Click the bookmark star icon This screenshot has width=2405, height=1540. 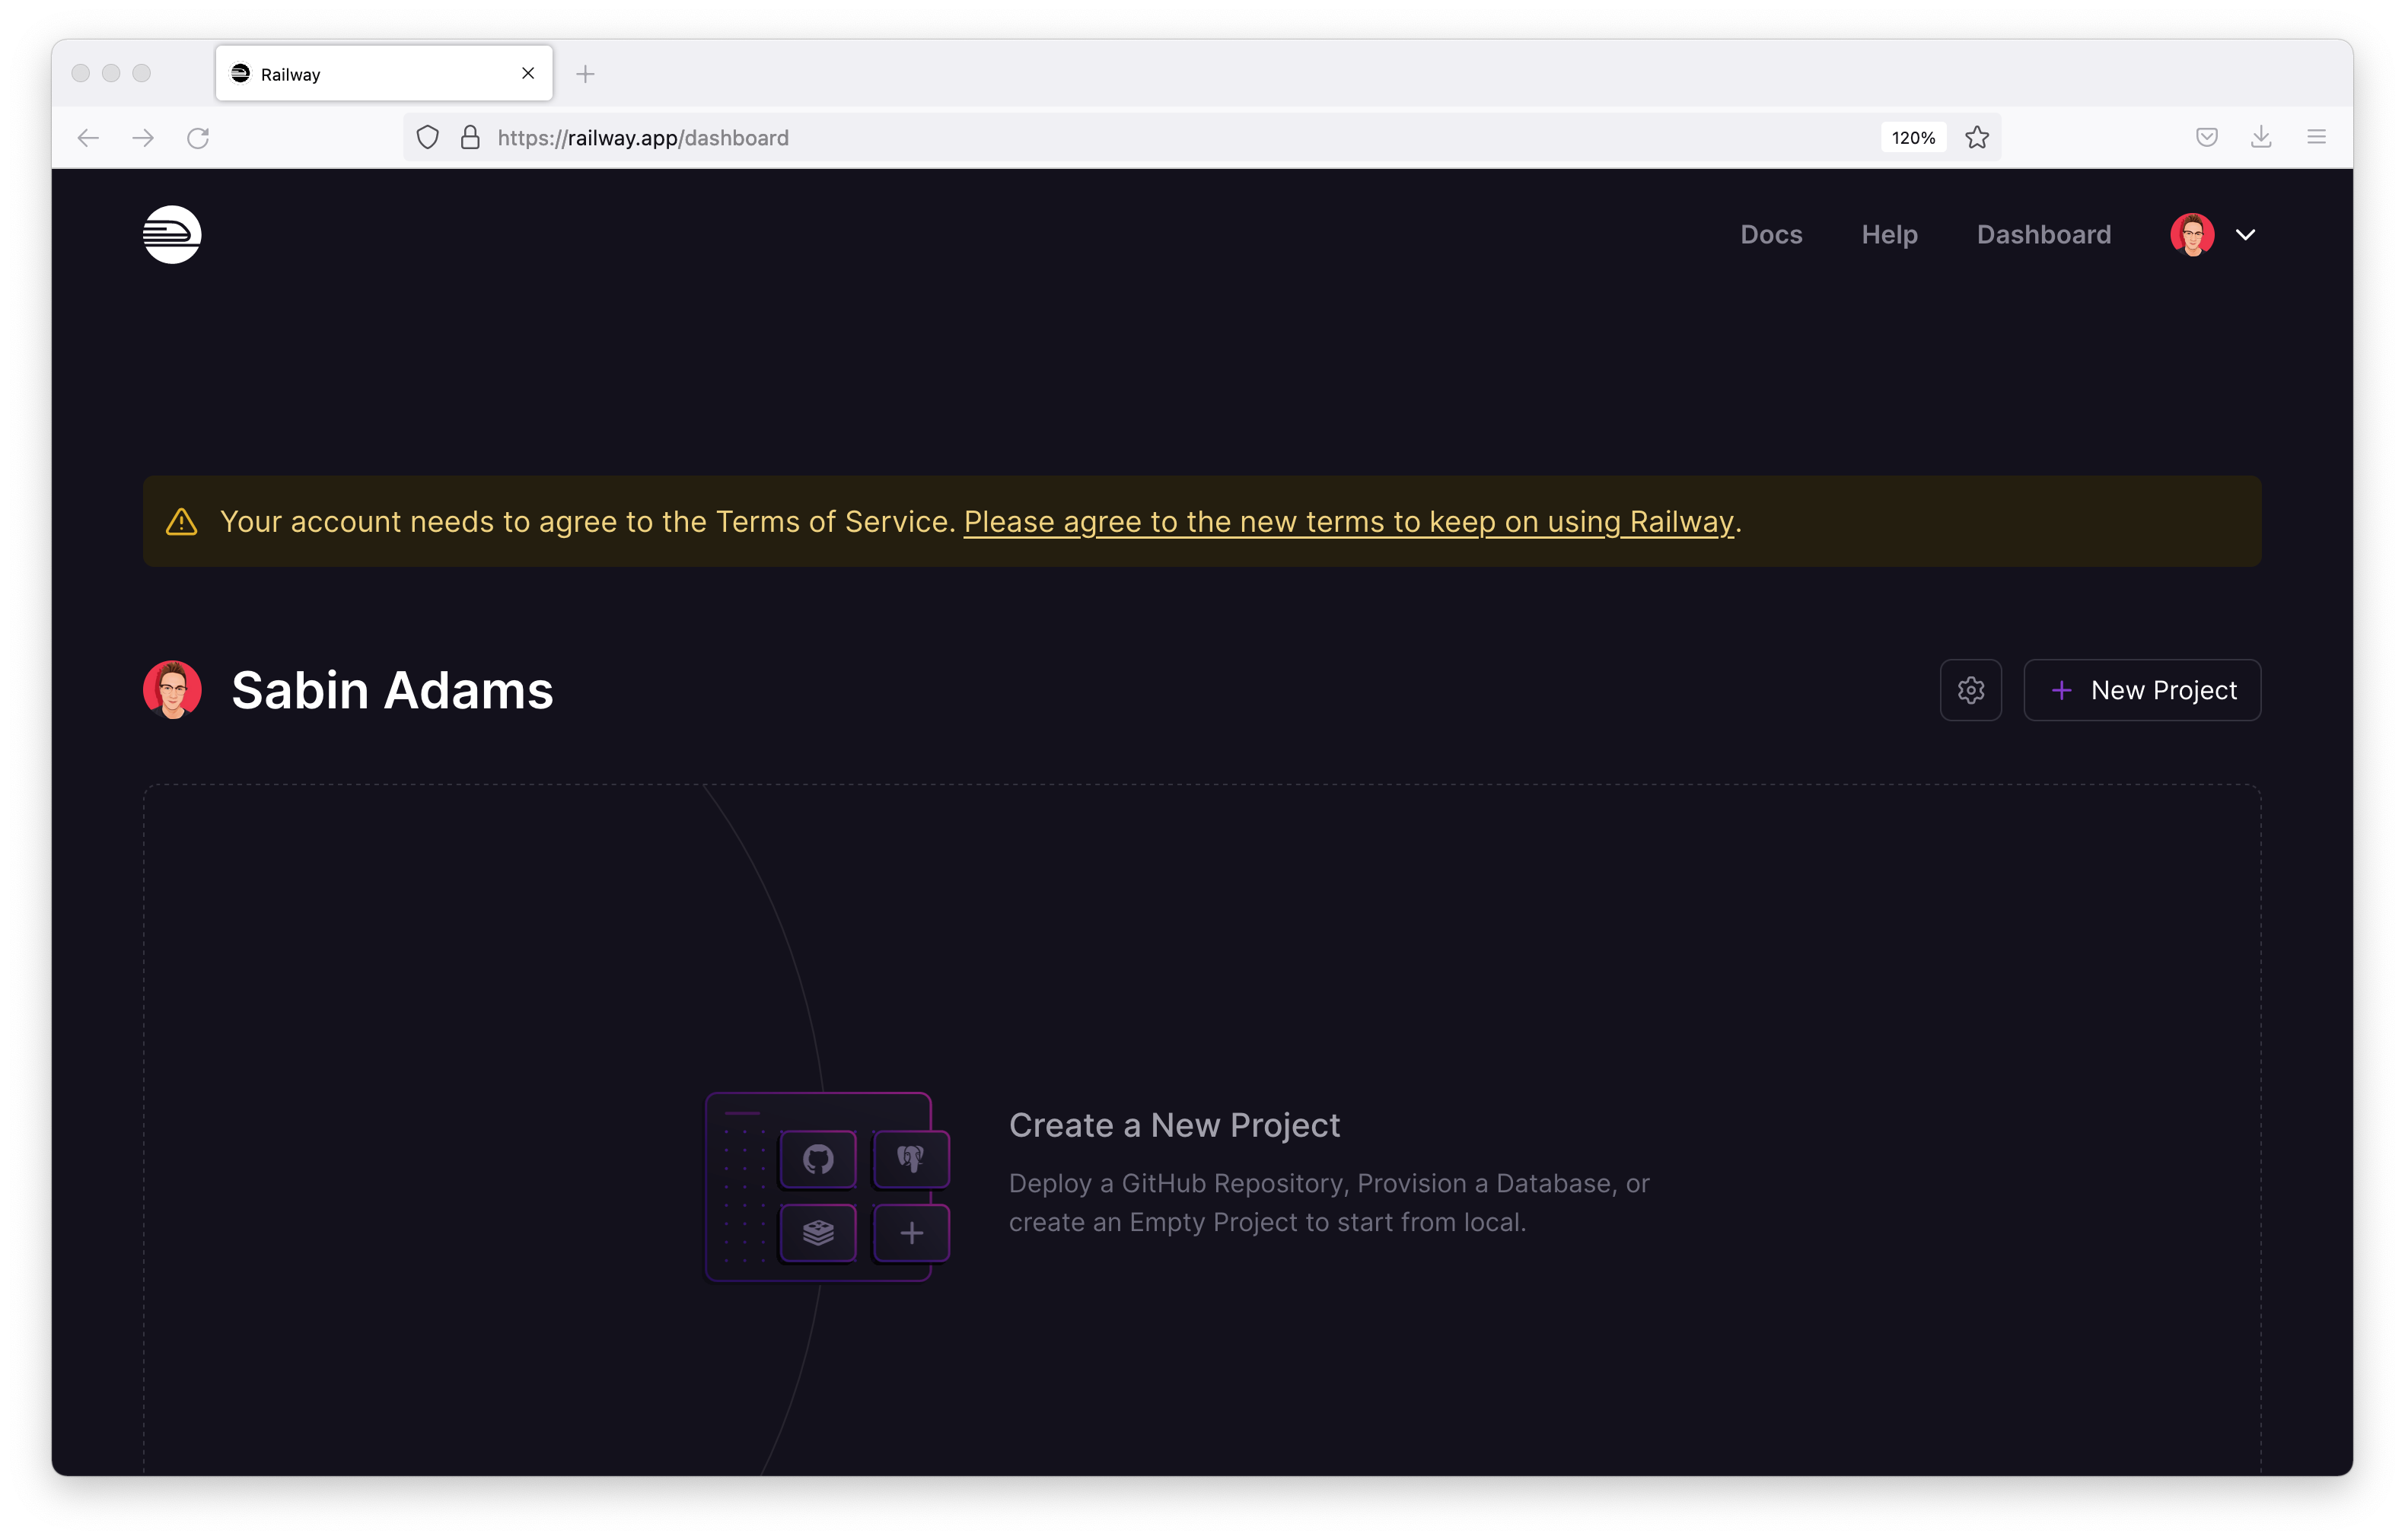pos(1976,138)
